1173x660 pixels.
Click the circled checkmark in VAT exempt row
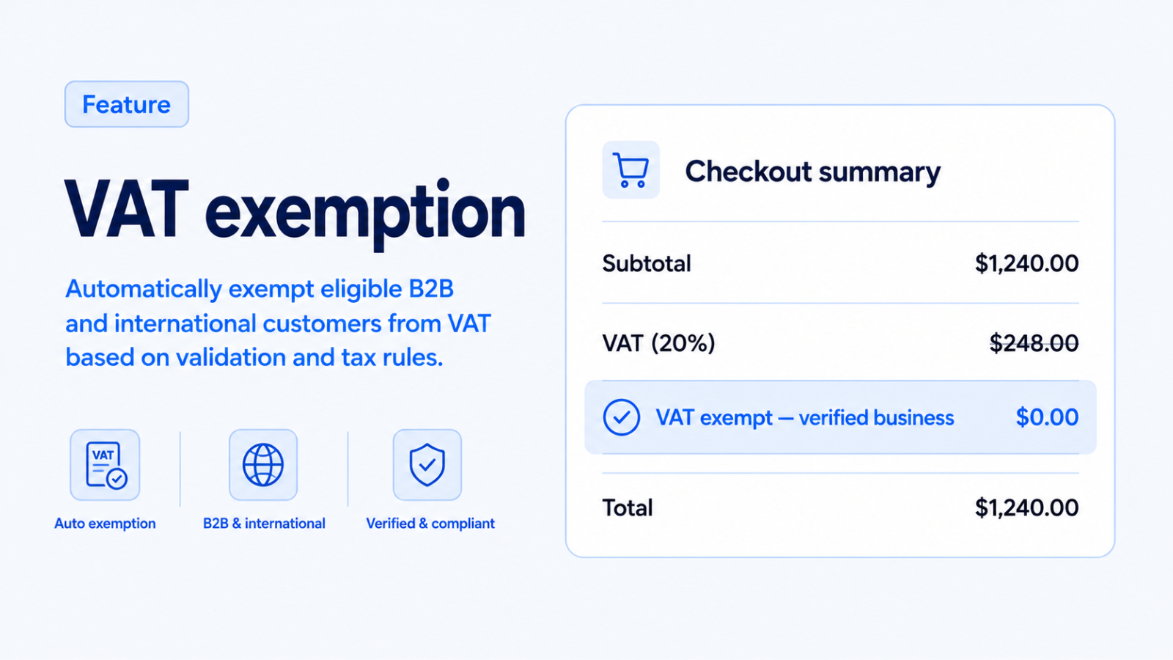(x=622, y=417)
